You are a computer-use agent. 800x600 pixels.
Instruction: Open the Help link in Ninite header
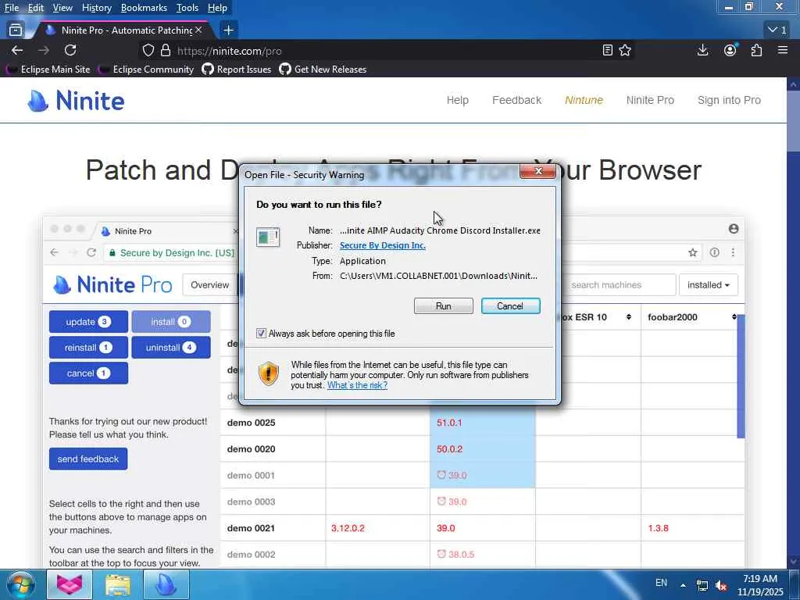click(x=457, y=101)
